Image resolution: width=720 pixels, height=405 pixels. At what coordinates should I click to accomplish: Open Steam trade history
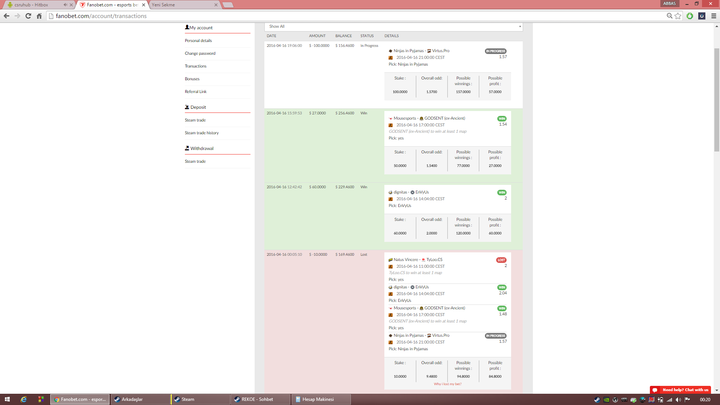coord(201,133)
